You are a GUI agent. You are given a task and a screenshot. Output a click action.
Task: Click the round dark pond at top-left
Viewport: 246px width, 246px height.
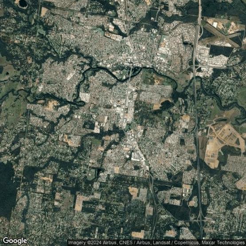23,4
